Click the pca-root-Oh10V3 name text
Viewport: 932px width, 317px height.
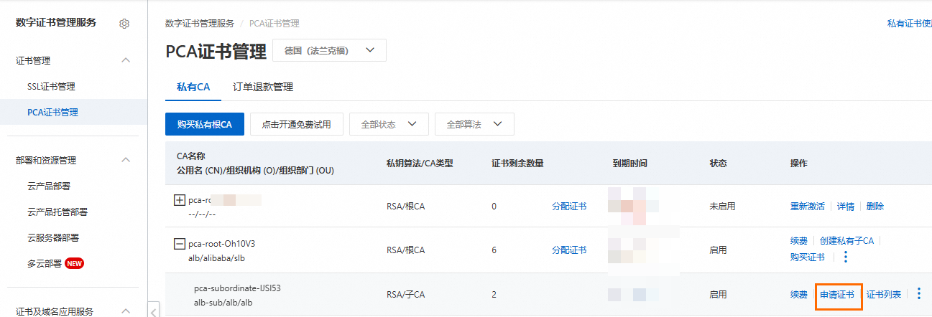point(221,244)
